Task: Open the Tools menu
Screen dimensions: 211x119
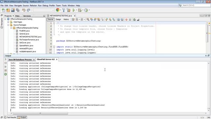Action: [64, 6]
